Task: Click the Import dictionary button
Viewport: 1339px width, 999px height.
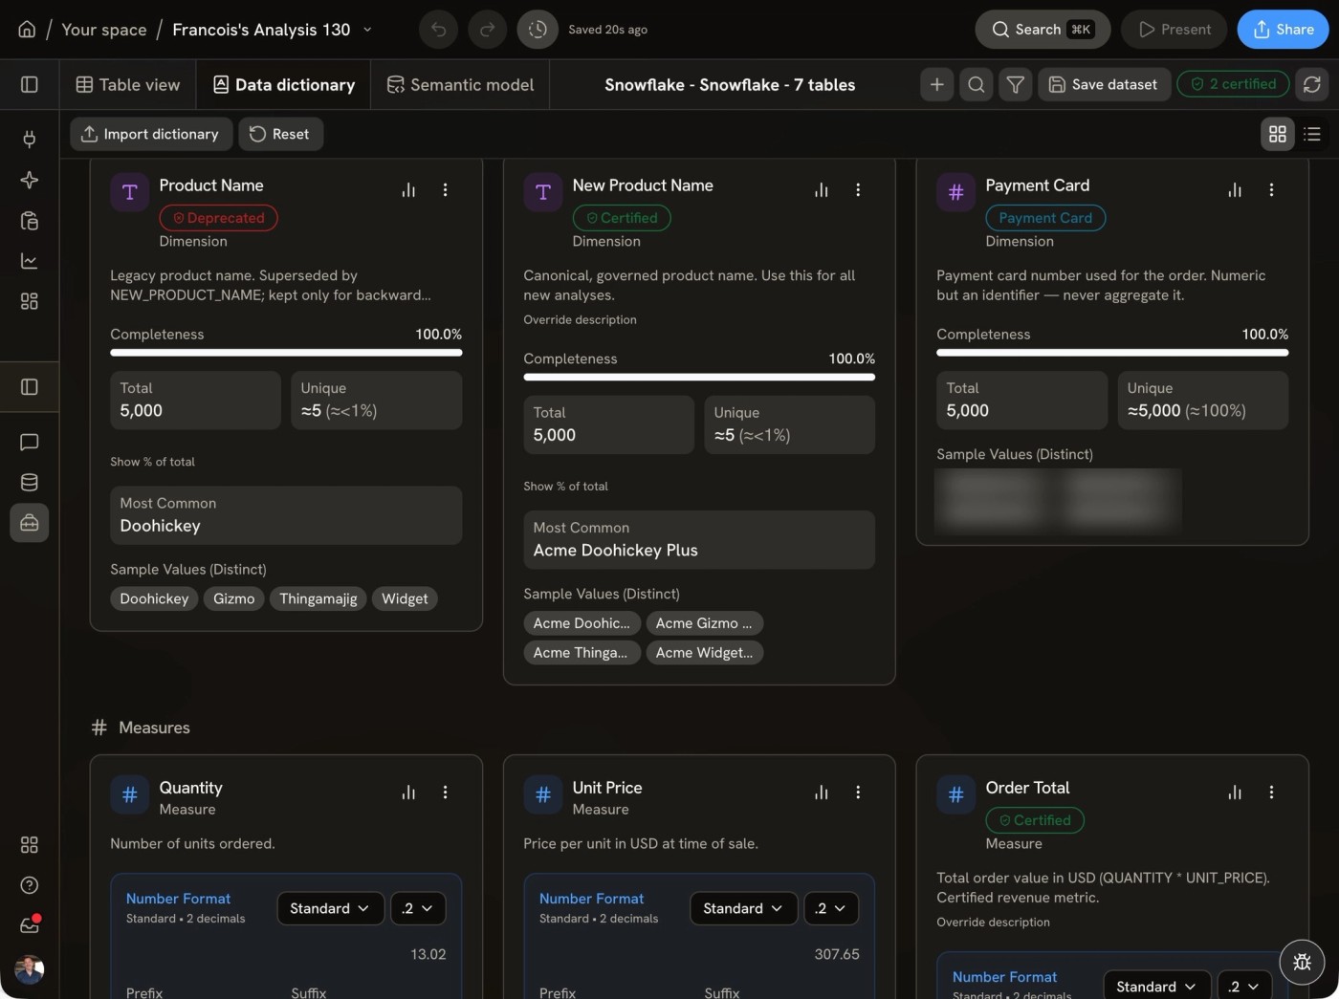Action: [151, 135]
